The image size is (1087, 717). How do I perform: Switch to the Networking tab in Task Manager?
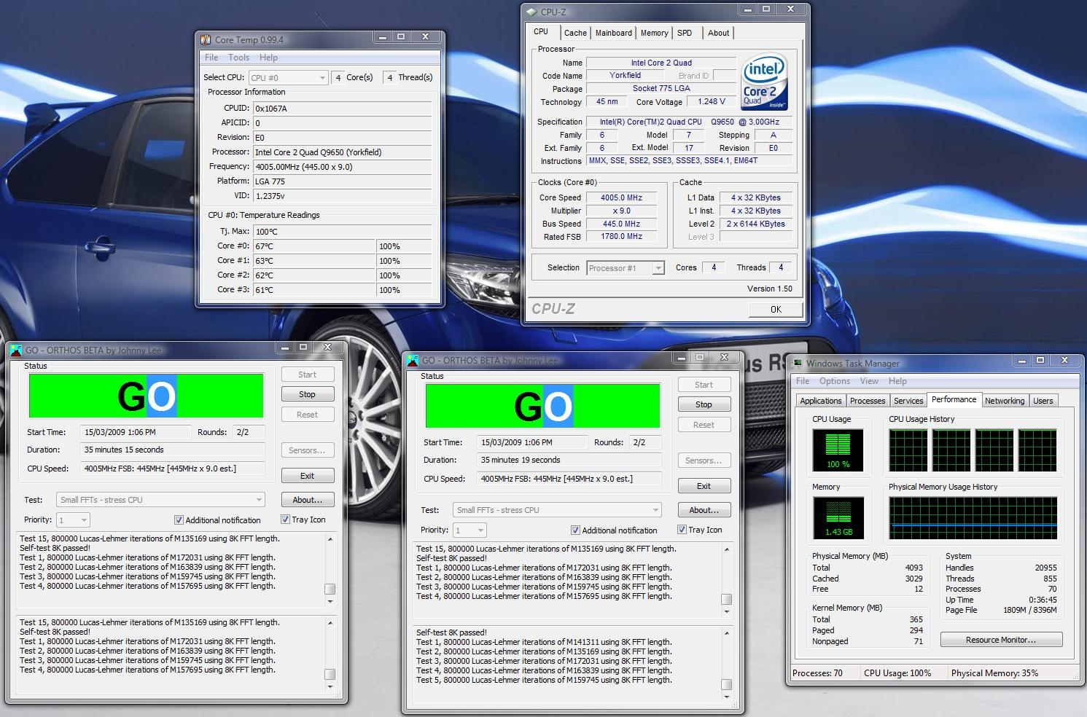point(1005,401)
